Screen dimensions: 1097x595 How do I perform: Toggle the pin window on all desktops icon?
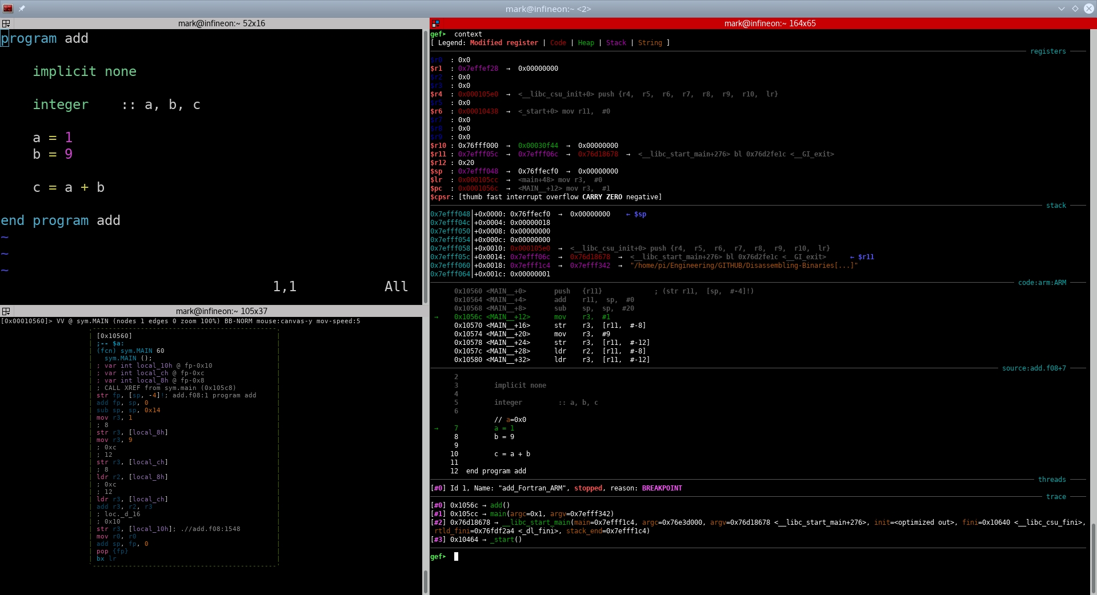coord(22,9)
